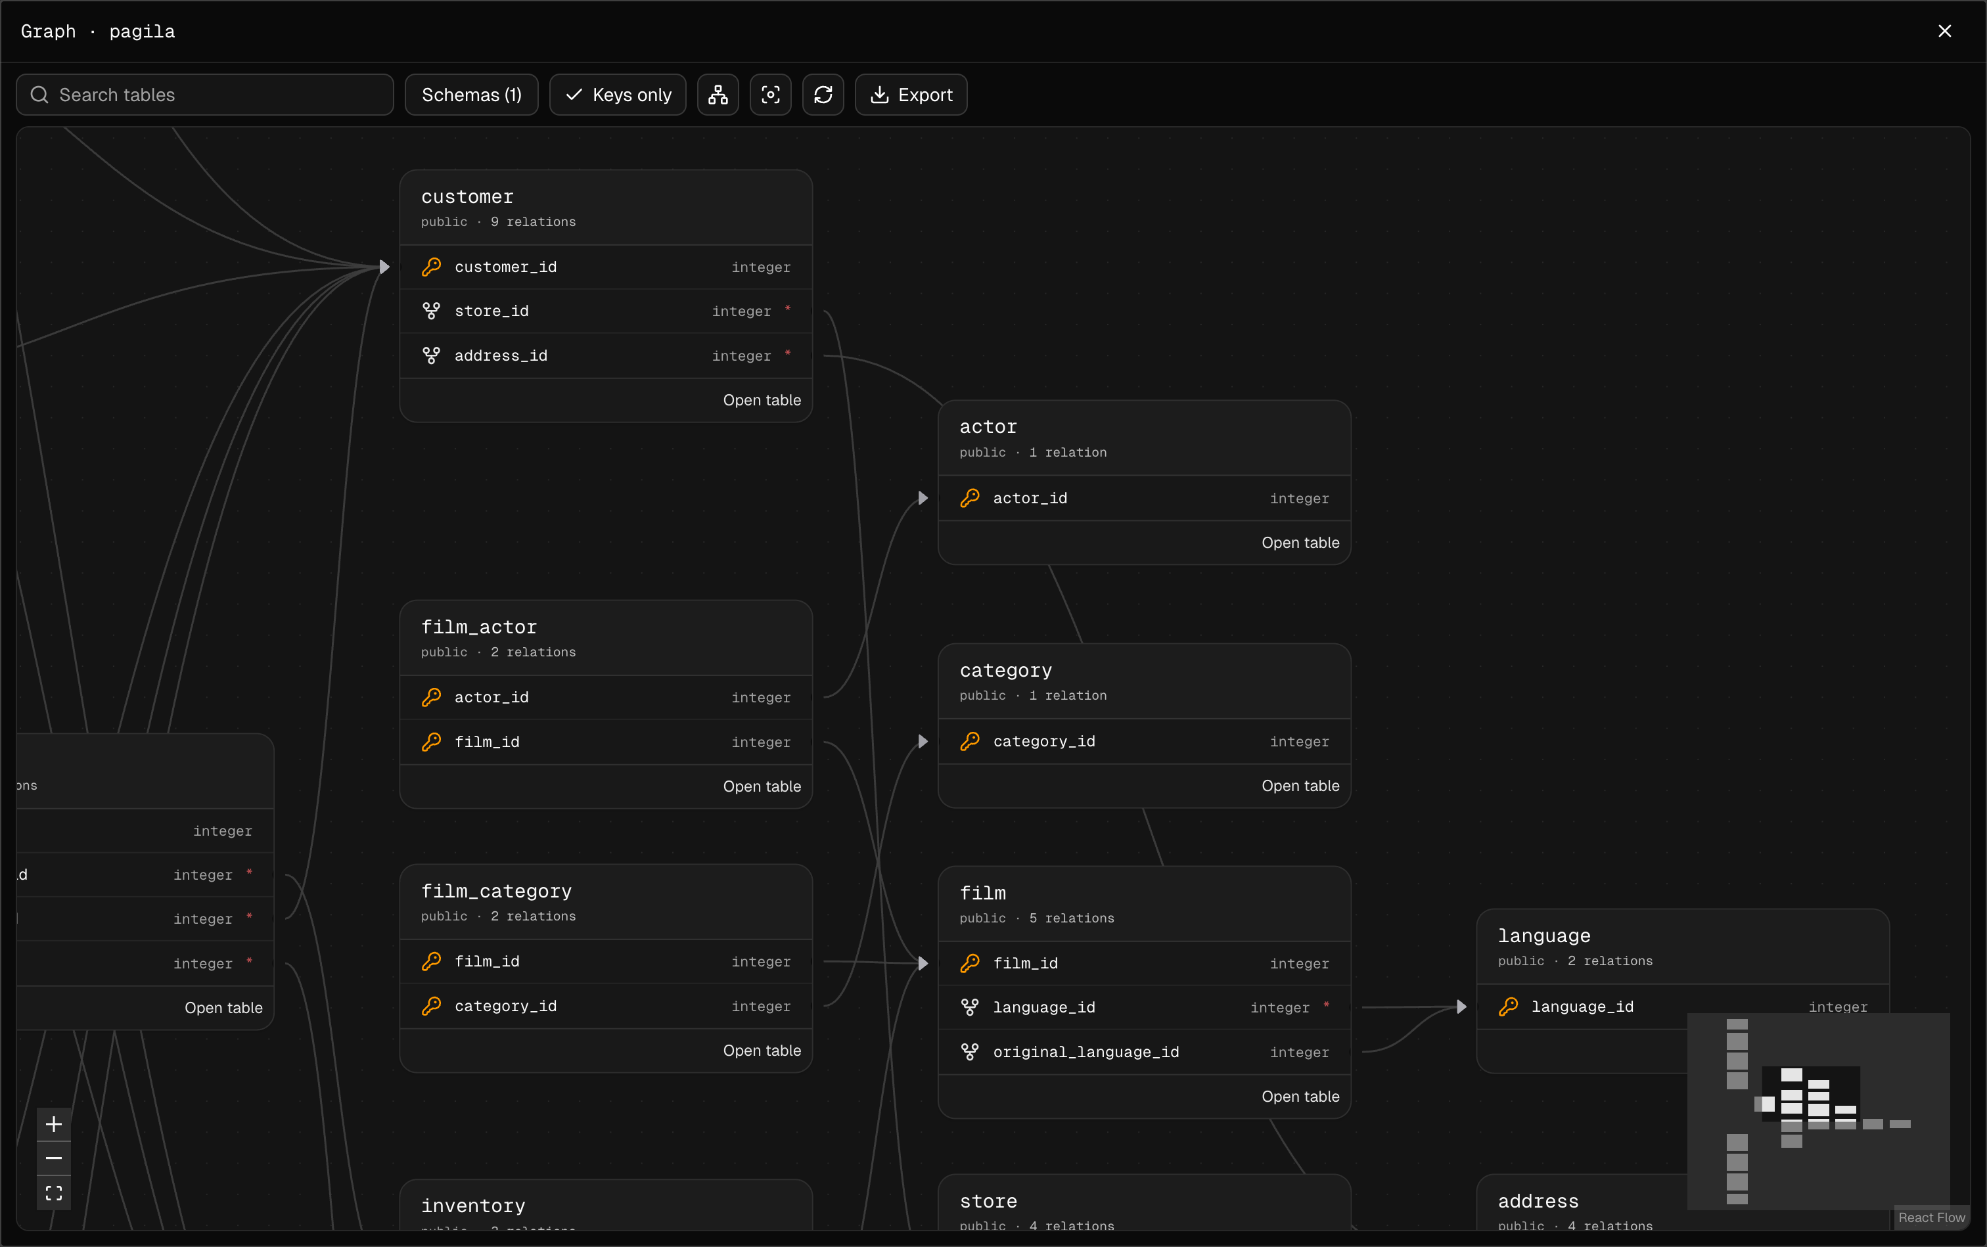This screenshot has width=1987, height=1247.
Task: Click key icon in language table row
Action: (x=1509, y=1006)
